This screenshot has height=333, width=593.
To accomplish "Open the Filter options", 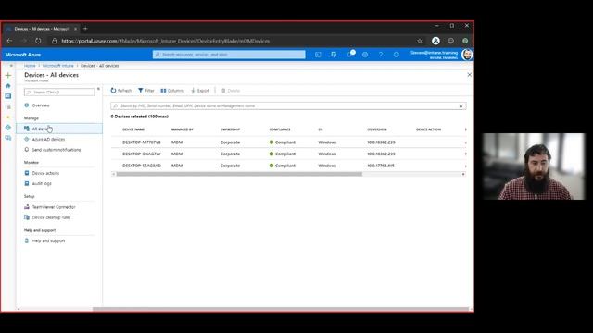I will pos(146,91).
